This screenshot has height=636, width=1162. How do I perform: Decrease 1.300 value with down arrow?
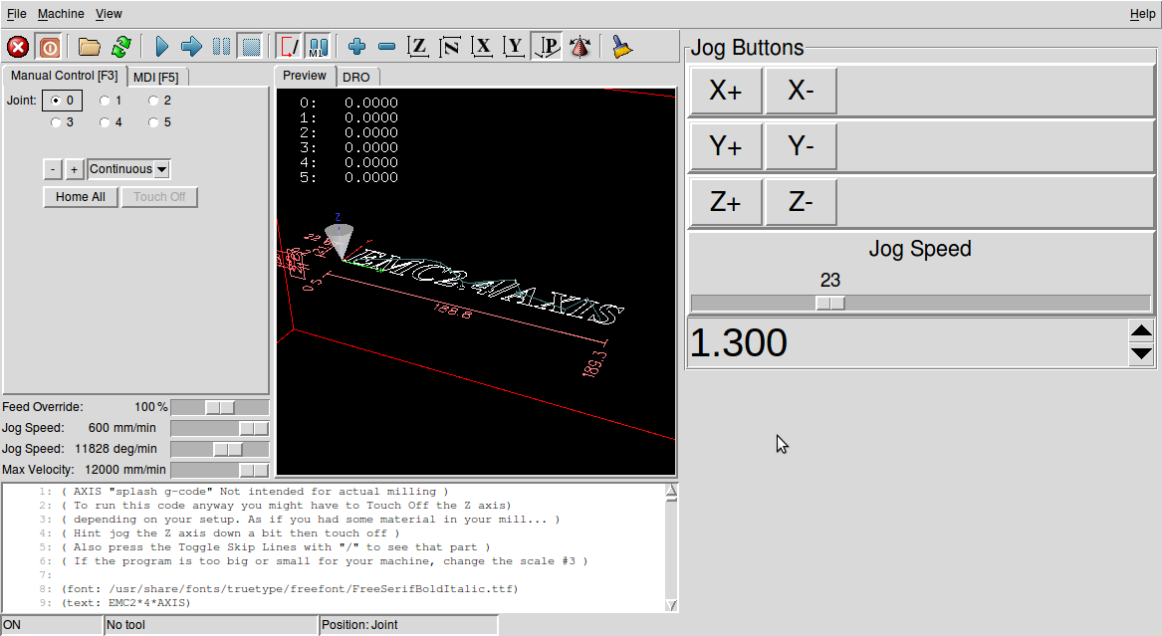click(x=1141, y=354)
